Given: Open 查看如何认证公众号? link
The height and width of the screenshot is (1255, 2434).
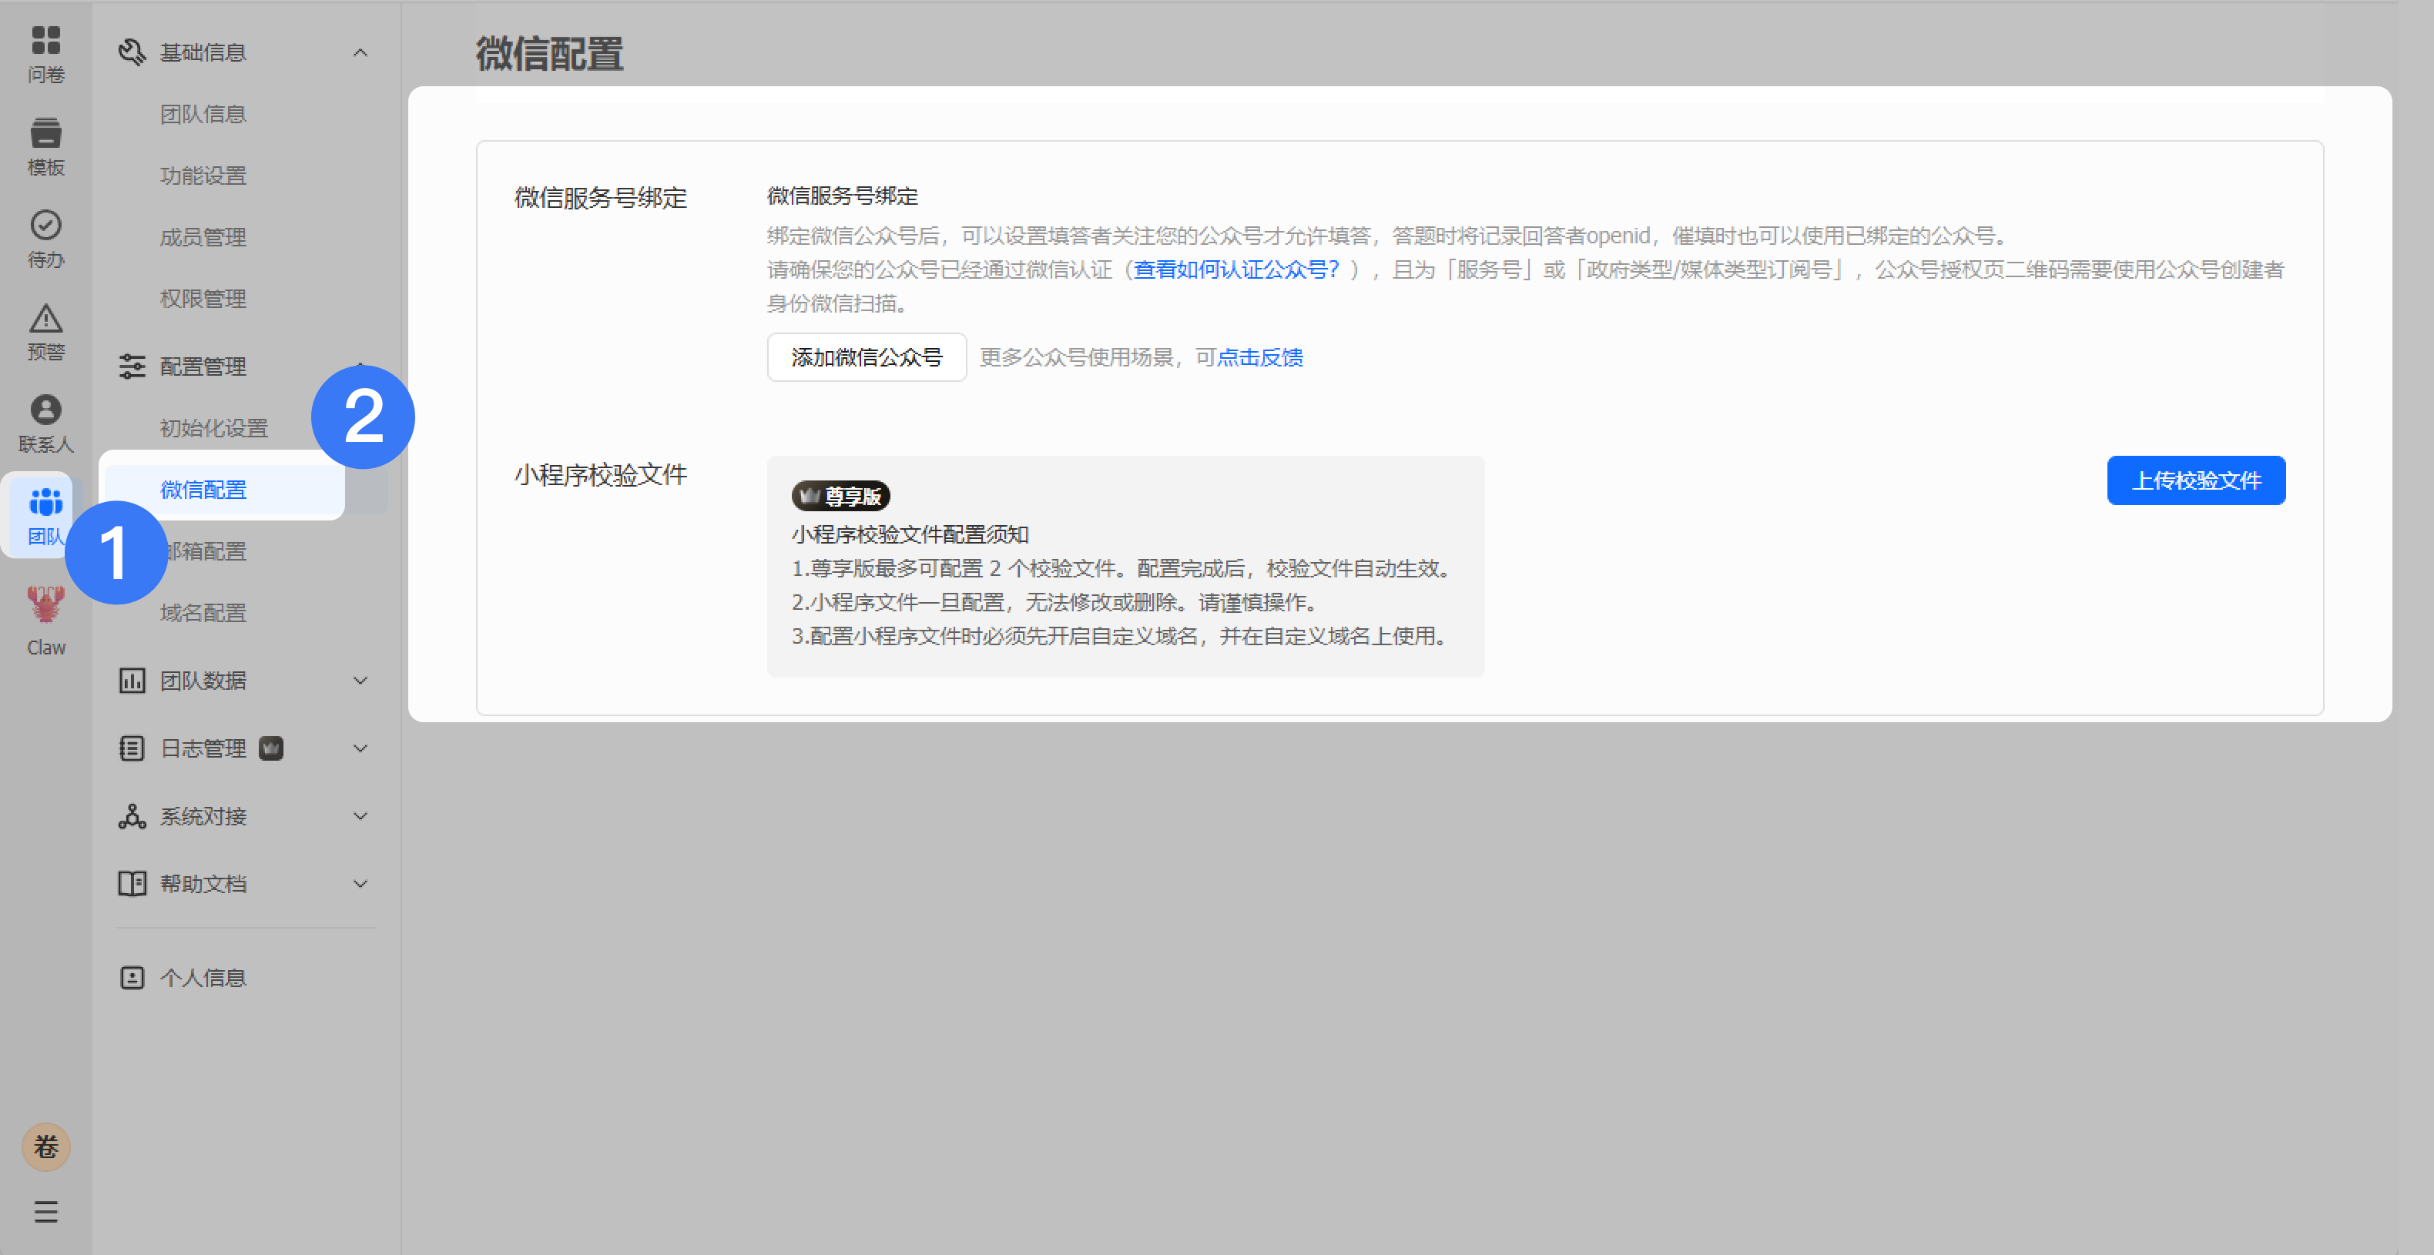Looking at the screenshot, I should 1236,269.
